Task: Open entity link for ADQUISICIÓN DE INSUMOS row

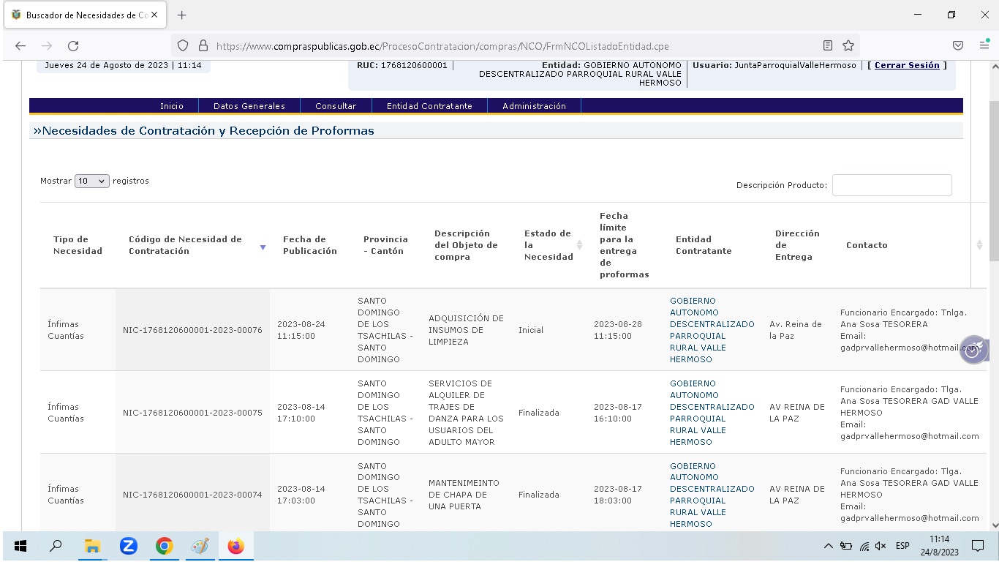Action: 712,330
